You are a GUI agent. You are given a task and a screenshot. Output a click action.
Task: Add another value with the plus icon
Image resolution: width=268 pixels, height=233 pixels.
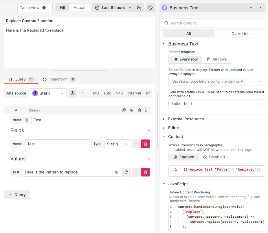[x=136, y=172]
